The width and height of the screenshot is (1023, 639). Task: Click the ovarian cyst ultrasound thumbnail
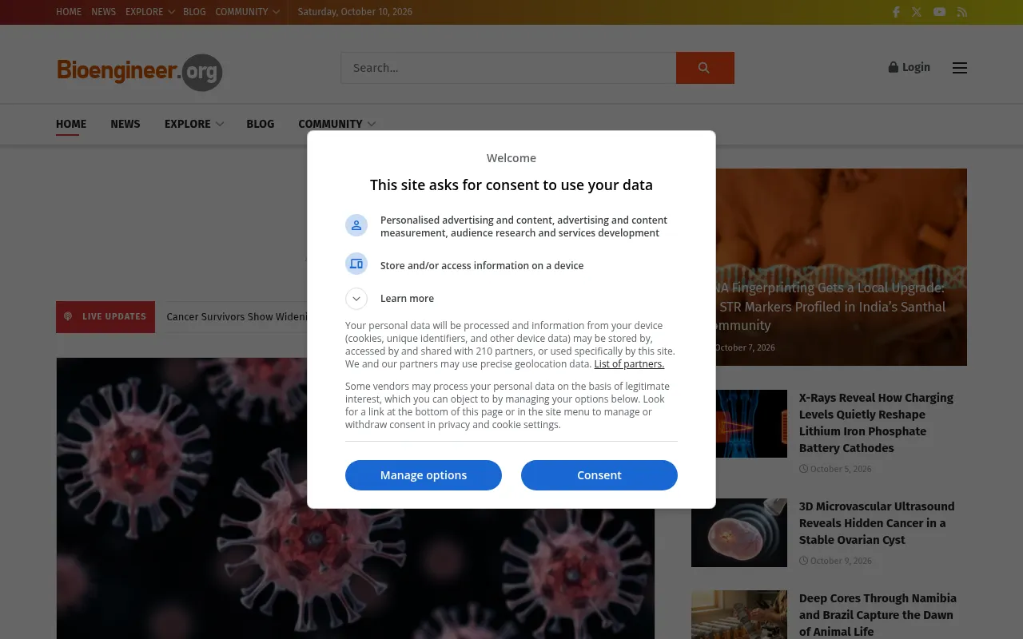tap(739, 533)
